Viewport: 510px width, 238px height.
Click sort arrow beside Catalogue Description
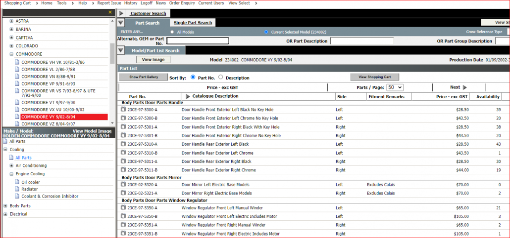[188, 96]
